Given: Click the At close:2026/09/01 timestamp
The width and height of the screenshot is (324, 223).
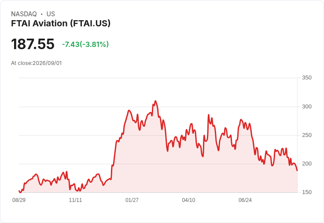Looking at the screenshot, I should pos(37,63).
